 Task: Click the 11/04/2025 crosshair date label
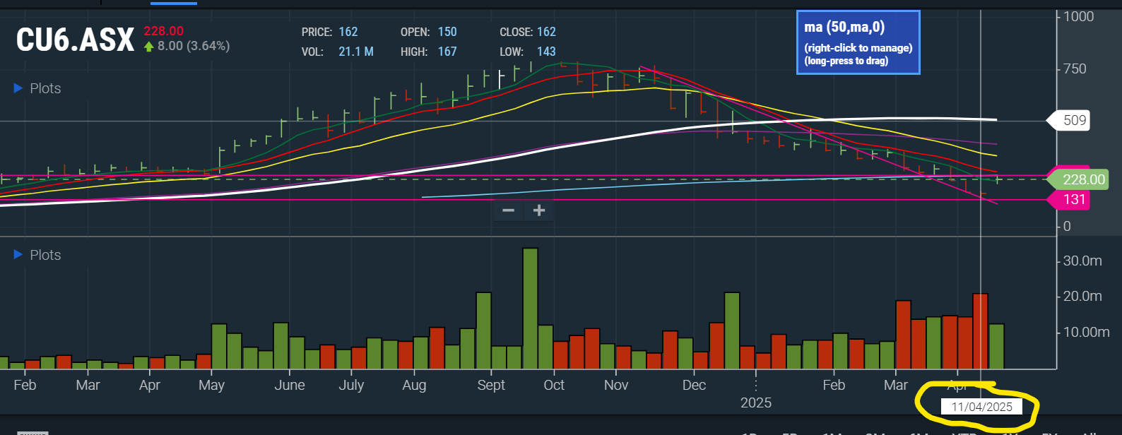coord(981,407)
